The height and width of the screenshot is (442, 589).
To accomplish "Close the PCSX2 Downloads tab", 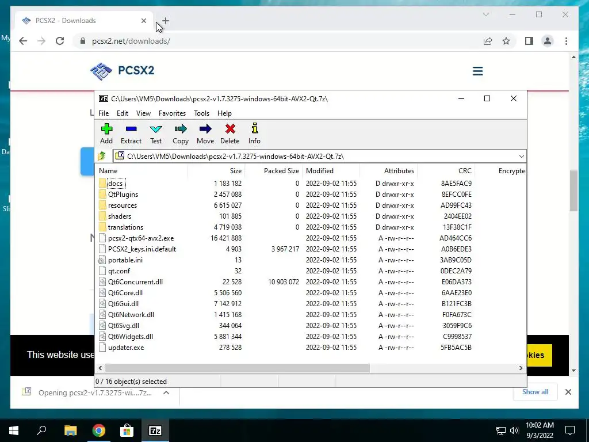I will pos(143,21).
